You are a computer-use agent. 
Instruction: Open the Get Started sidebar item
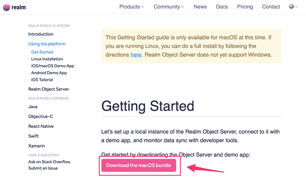tap(42, 52)
